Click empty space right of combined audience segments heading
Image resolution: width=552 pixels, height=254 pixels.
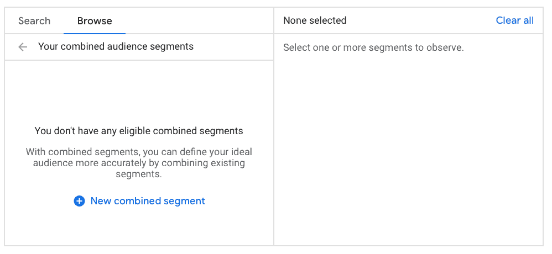coord(232,47)
